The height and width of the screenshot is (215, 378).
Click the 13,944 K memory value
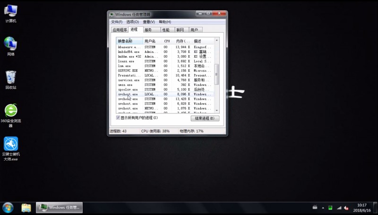[x=183, y=47]
